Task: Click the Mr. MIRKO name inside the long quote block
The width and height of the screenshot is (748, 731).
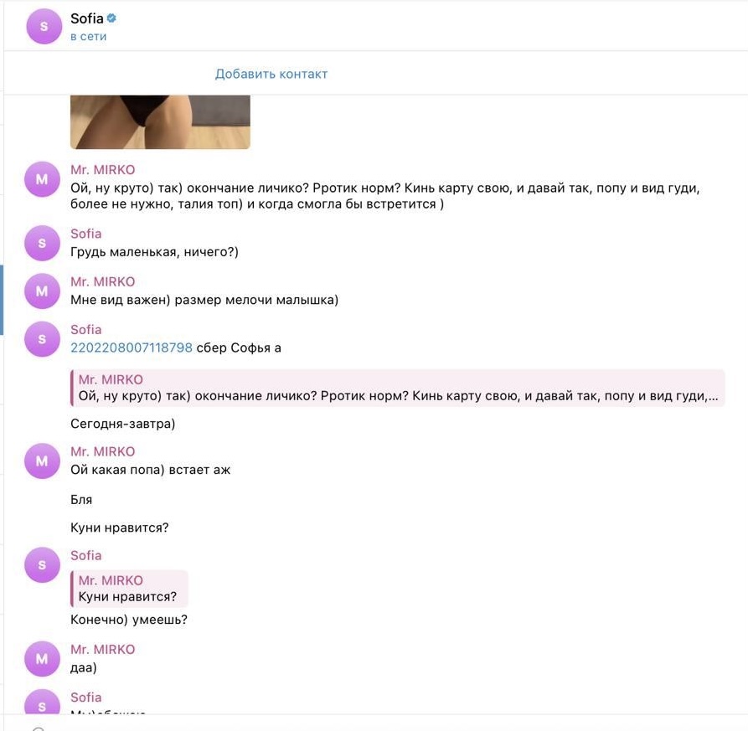Action: (111, 379)
